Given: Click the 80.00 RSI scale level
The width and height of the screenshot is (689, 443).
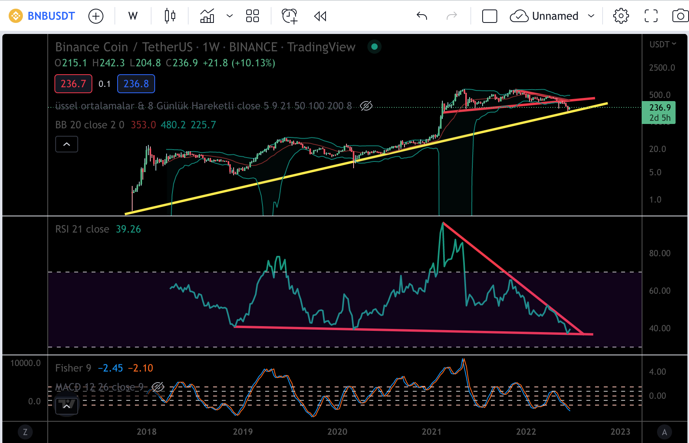Looking at the screenshot, I should (x=660, y=253).
